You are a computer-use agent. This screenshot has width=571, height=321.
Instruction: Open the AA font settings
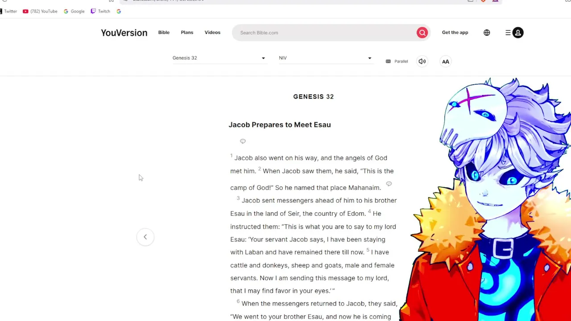tap(445, 62)
